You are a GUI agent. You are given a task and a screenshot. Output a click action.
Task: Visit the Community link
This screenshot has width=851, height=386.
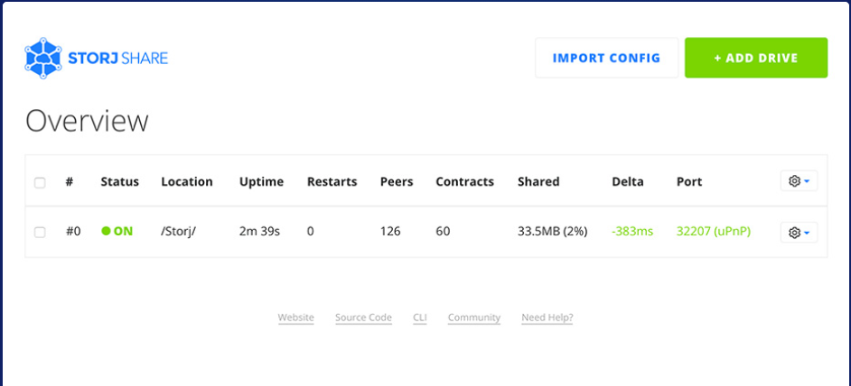pyautogui.click(x=474, y=317)
